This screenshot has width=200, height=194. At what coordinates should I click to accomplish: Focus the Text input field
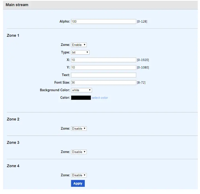click(103, 75)
